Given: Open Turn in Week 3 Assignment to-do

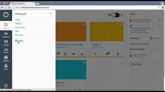Looking at the screenshot, I should point(142,20).
